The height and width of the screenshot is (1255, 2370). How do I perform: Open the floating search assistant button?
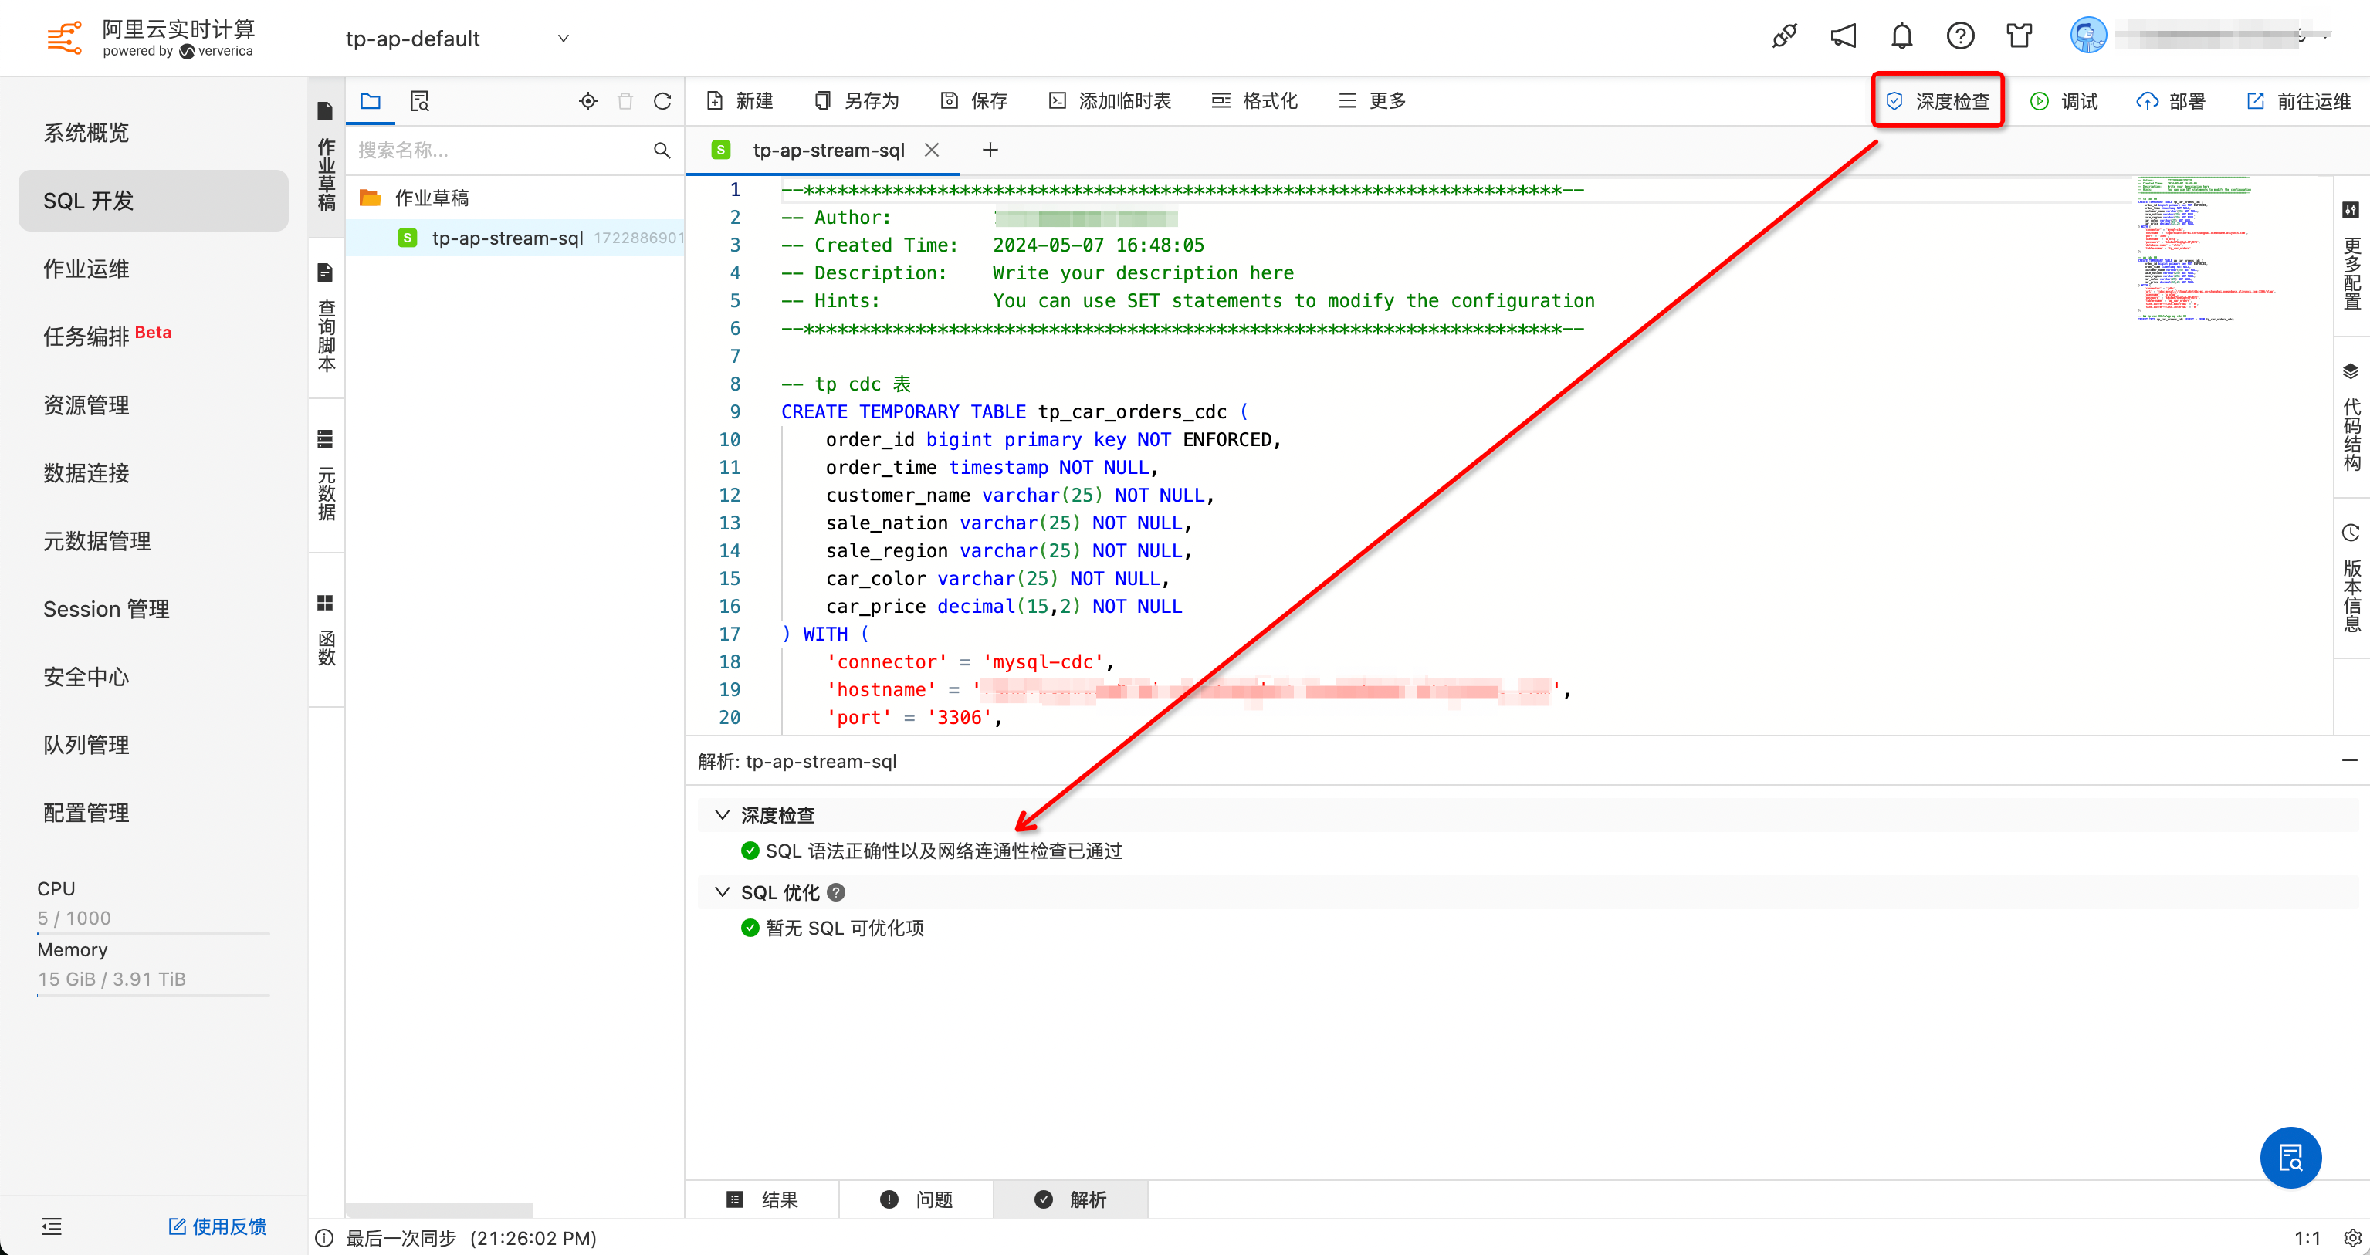click(2290, 1158)
